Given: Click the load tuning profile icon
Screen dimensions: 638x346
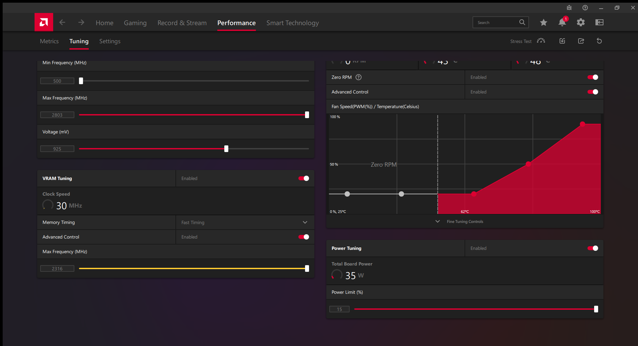Looking at the screenshot, I should click(562, 41).
